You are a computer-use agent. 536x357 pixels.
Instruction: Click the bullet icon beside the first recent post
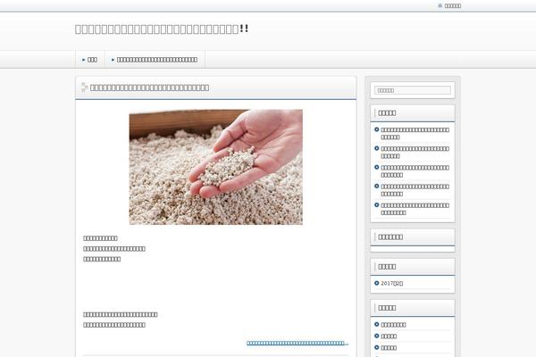tap(377, 129)
